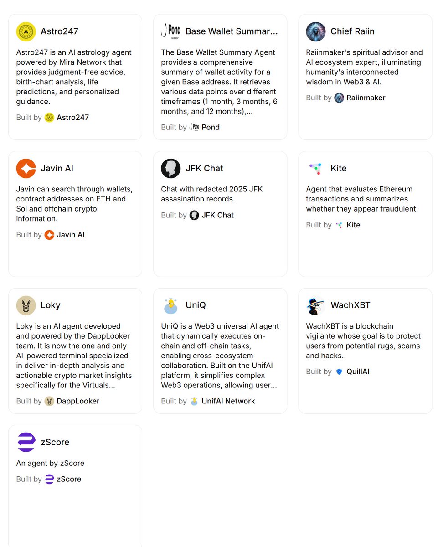
Task: Click the Loky rabbit avatar icon
Action: coord(26,305)
